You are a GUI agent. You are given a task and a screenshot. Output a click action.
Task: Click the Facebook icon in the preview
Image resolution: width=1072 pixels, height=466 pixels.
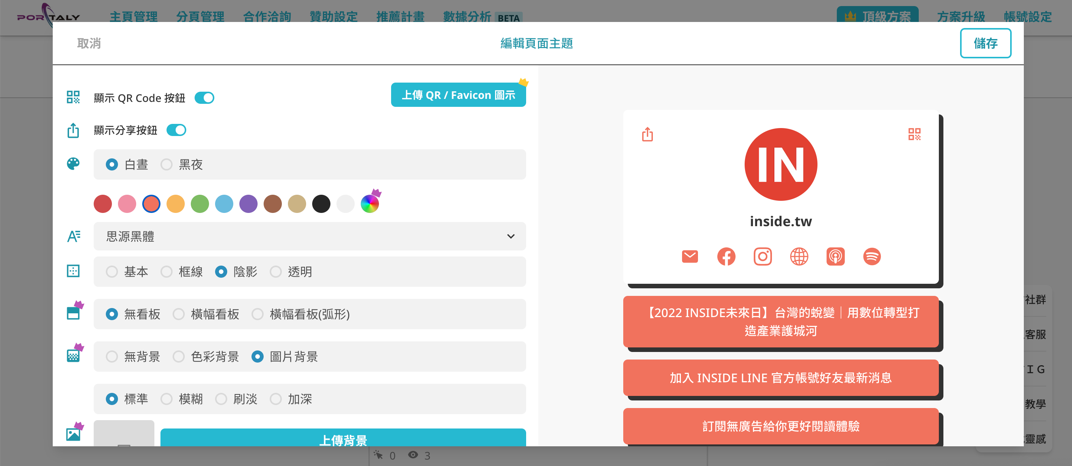(x=726, y=256)
